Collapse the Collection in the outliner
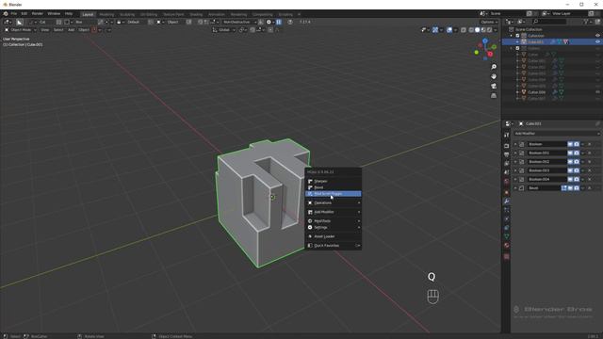Image resolution: width=603 pixels, height=339 pixels. point(512,36)
